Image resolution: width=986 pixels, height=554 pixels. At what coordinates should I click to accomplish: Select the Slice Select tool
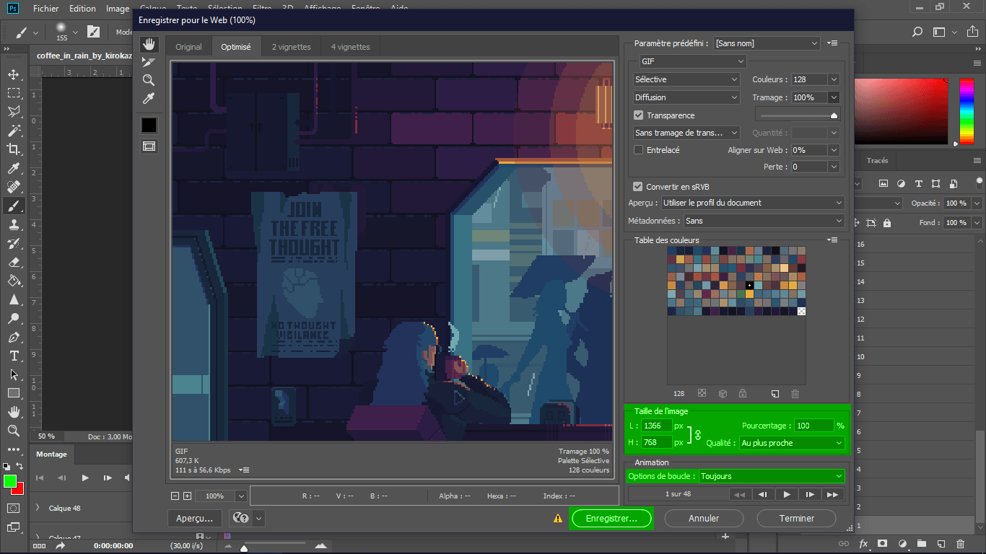(x=149, y=62)
